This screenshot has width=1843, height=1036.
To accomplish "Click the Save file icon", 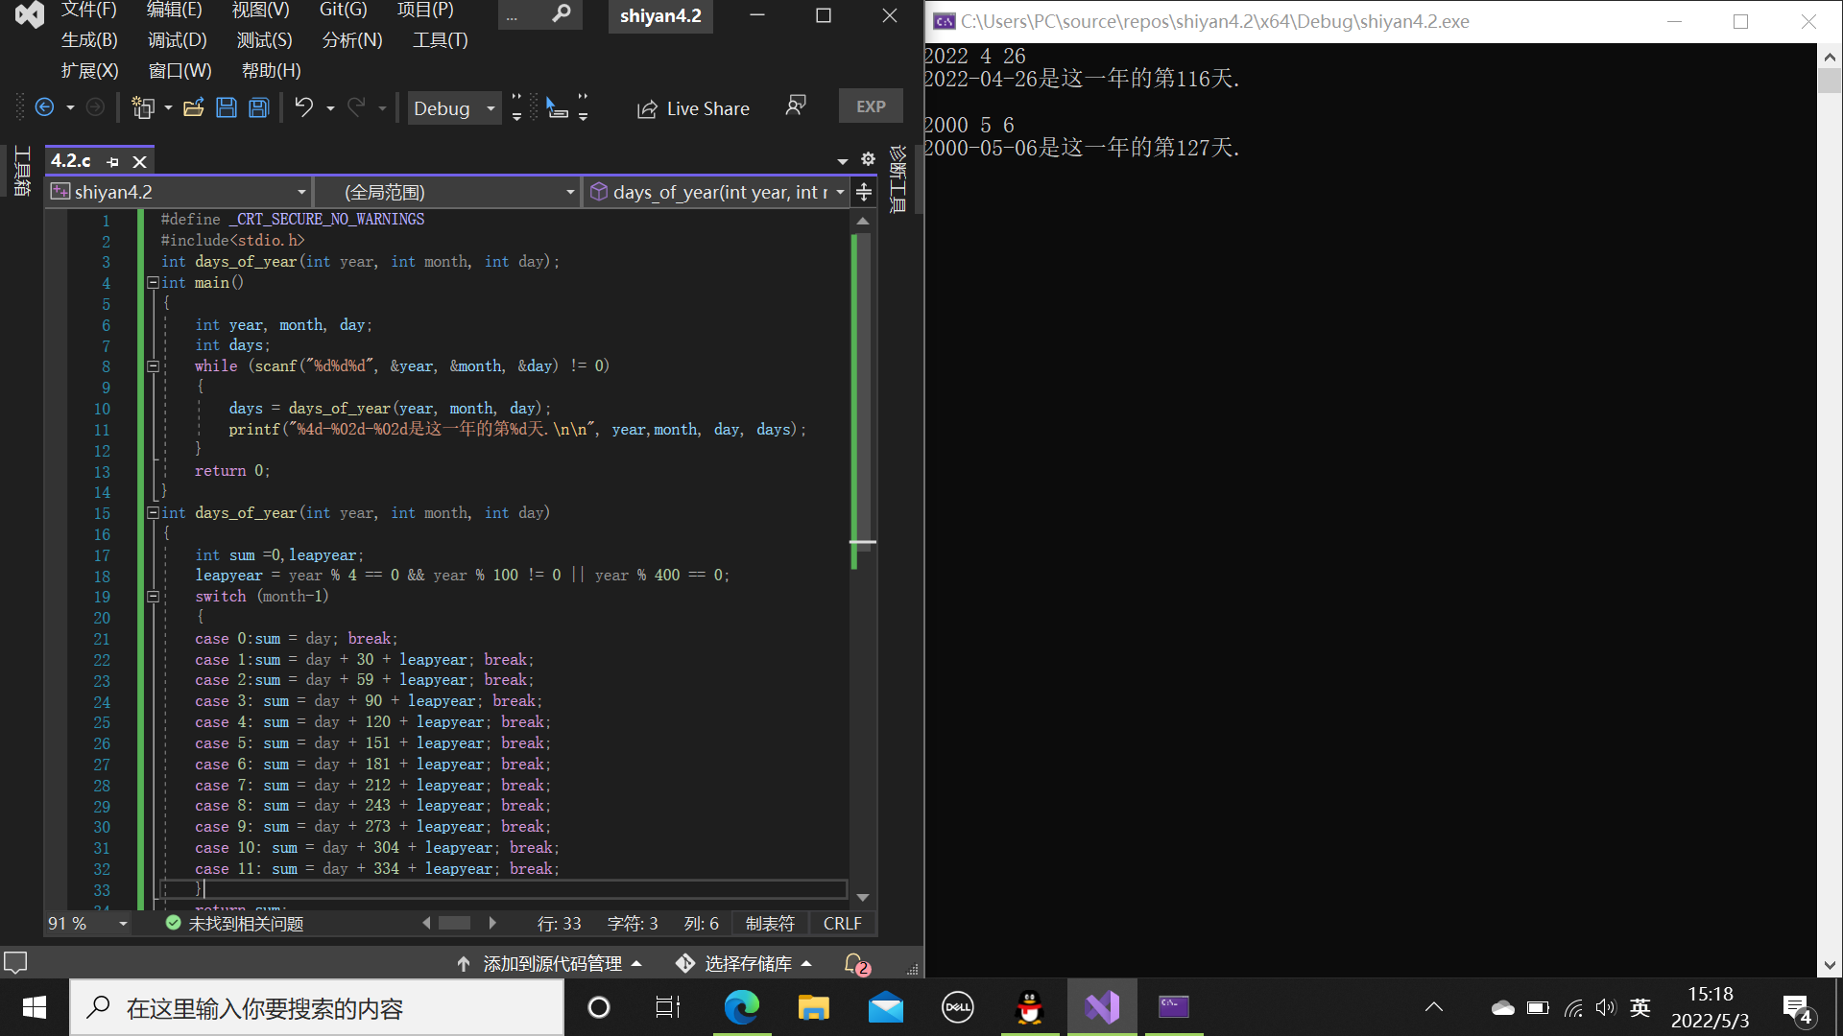I will click(x=227, y=107).
